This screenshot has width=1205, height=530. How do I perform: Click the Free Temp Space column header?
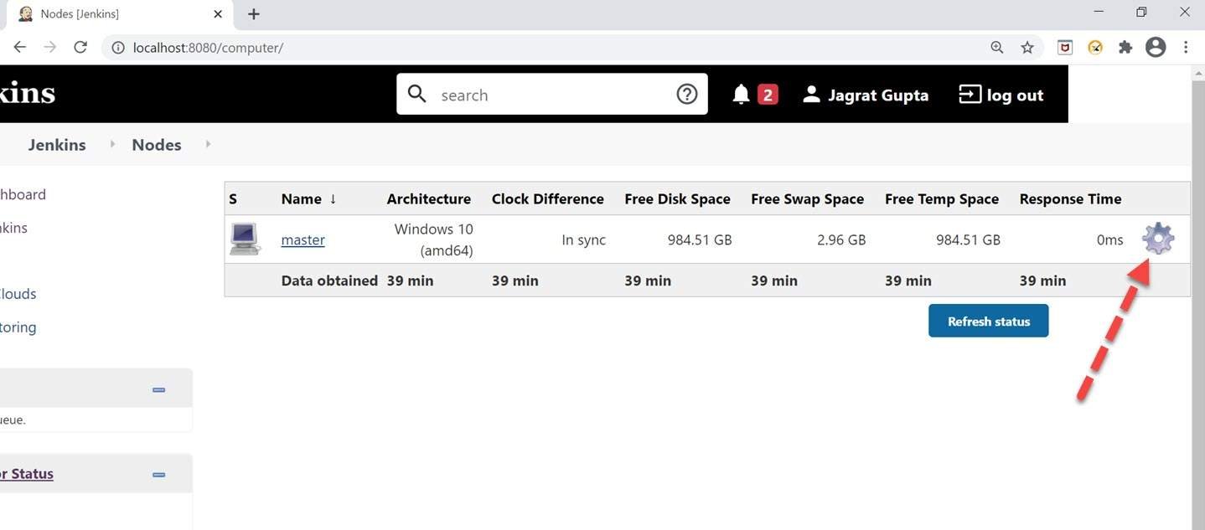click(x=942, y=199)
